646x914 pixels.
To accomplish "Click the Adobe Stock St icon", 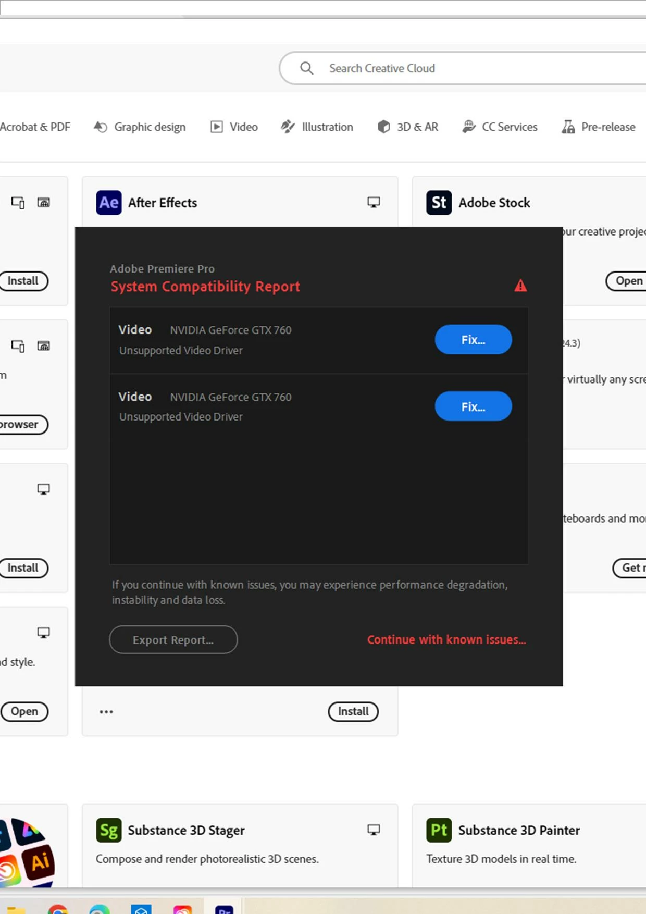I will 439,203.
